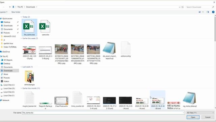Open Local Disk (E:) in sidebar

[x=9, y=92]
